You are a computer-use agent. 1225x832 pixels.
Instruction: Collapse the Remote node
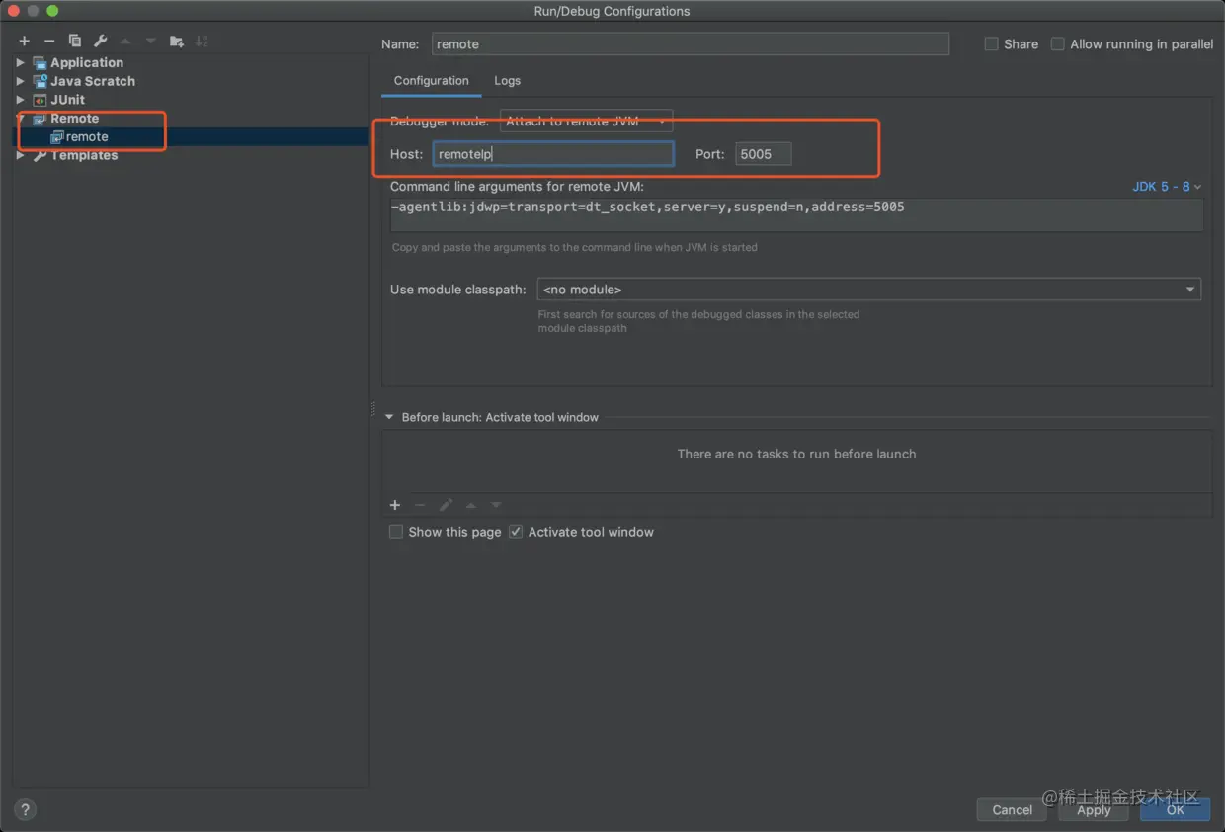[21, 119]
